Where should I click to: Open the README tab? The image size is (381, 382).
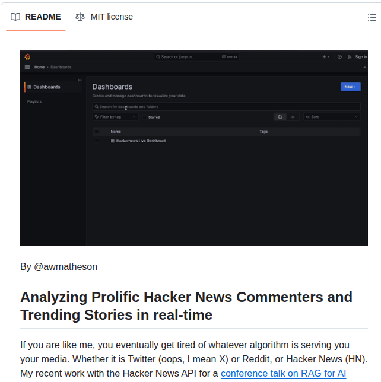(x=36, y=17)
